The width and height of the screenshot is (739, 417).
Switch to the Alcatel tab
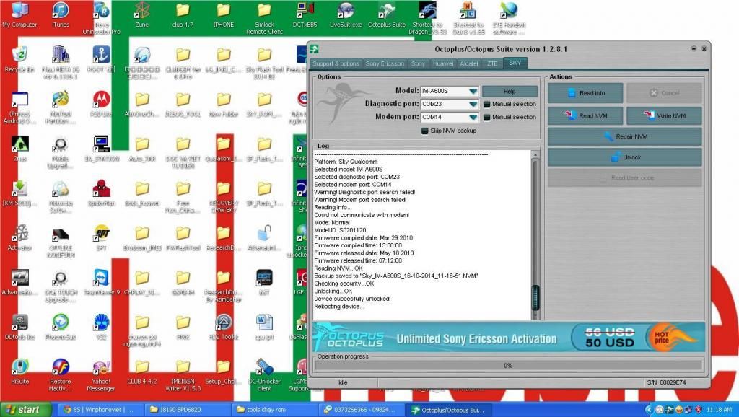coord(469,63)
